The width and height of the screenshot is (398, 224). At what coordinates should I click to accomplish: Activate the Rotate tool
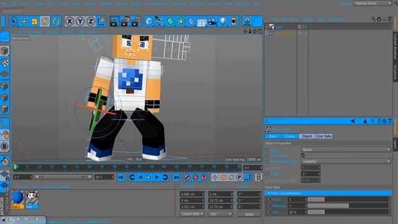coord(45,21)
